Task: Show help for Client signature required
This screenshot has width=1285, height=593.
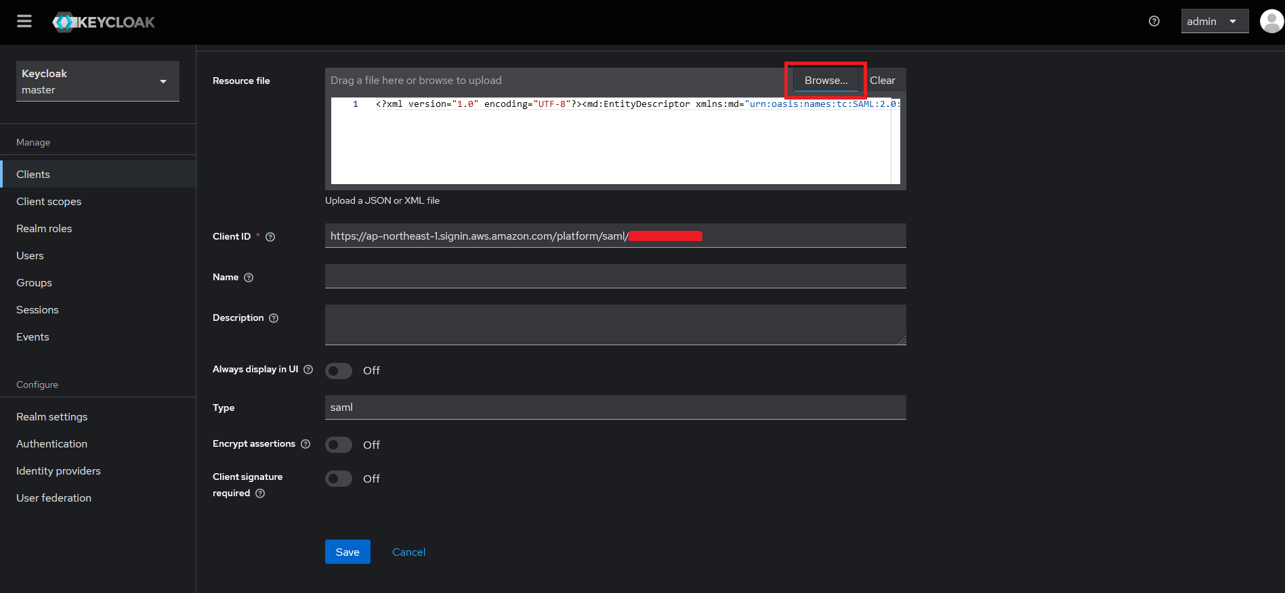Action: click(260, 493)
